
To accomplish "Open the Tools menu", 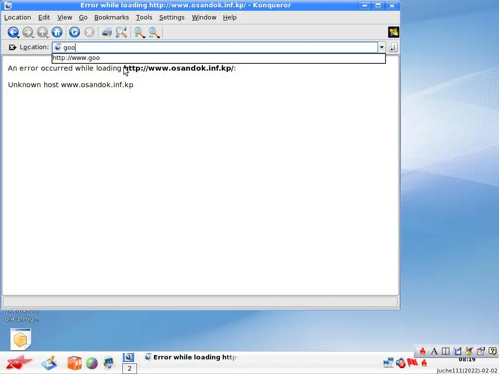I will tap(144, 18).
